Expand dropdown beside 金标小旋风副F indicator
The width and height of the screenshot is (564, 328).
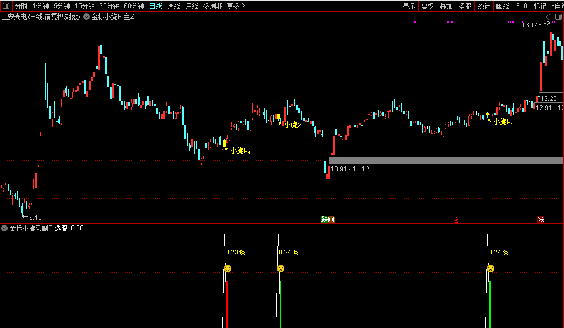(4, 228)
